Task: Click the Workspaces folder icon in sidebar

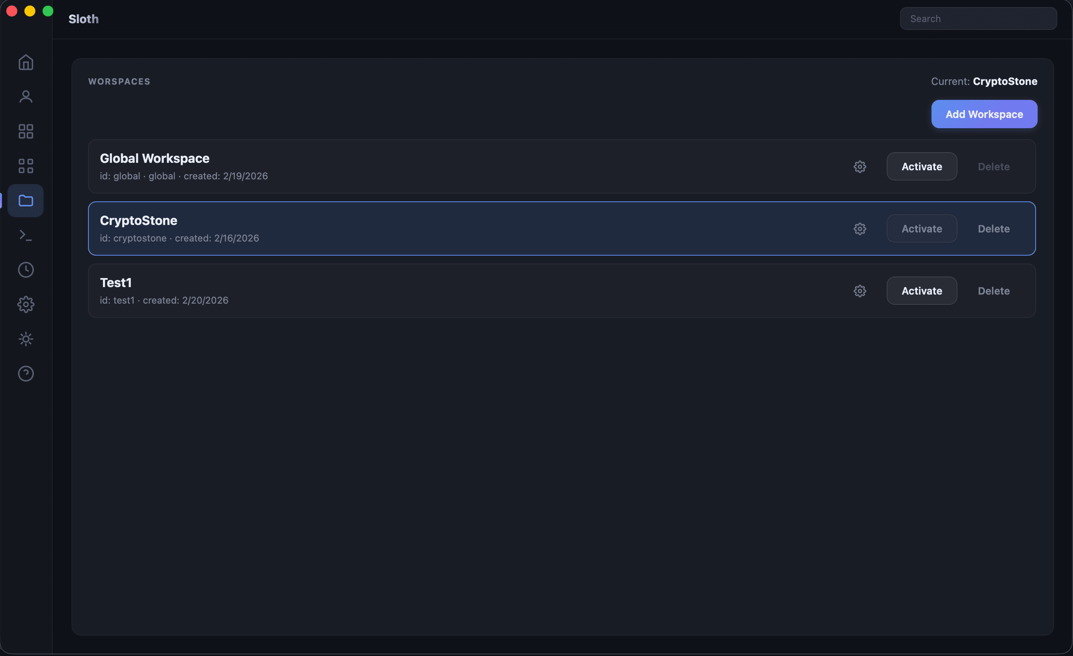Action: tap(26, 201)
